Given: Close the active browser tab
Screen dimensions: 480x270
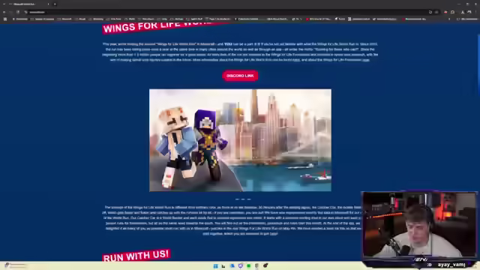Looking at the screenshot, I should pyautogui.click(x=48, y=4).
